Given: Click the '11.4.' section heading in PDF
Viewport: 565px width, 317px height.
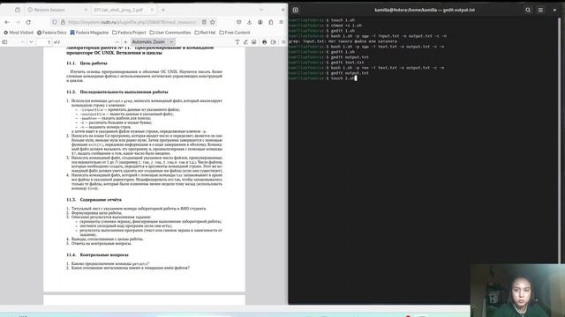Looking at the screenshot, I should point(97,254).
